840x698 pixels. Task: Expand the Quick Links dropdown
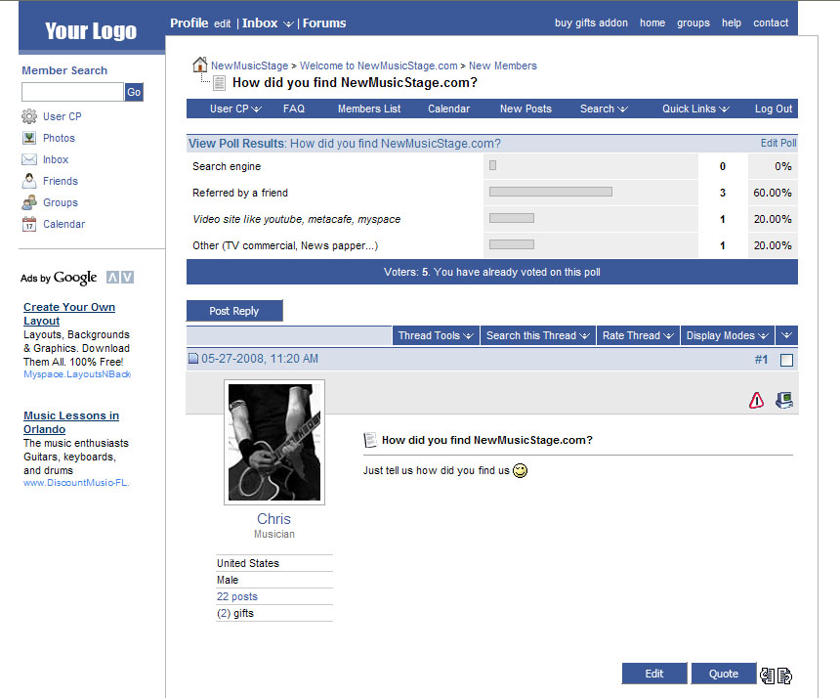click(x=695, y=109)
